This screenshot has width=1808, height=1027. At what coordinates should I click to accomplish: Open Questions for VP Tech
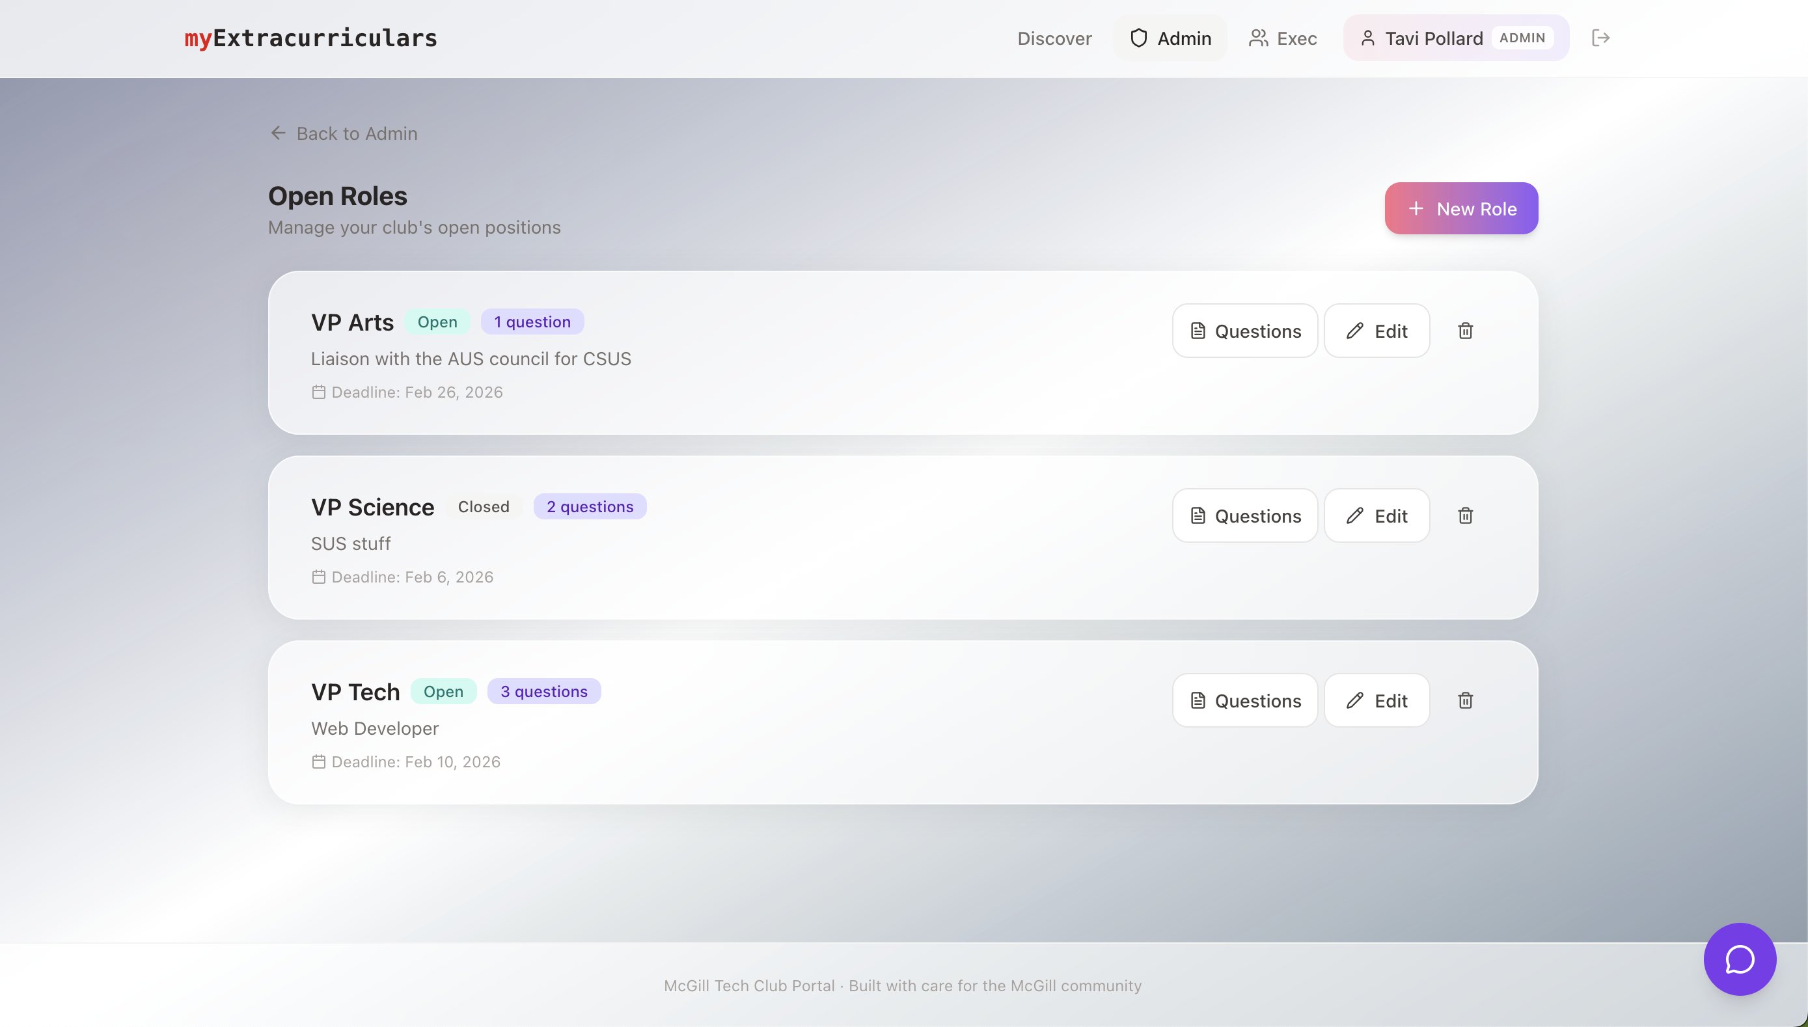1244,700
